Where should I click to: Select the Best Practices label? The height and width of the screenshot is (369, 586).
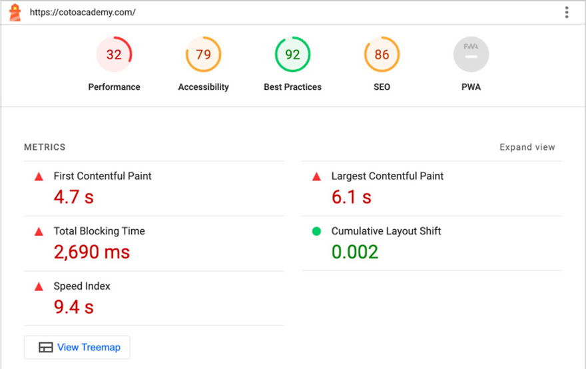pyautogui.click(x=292, y=87)
